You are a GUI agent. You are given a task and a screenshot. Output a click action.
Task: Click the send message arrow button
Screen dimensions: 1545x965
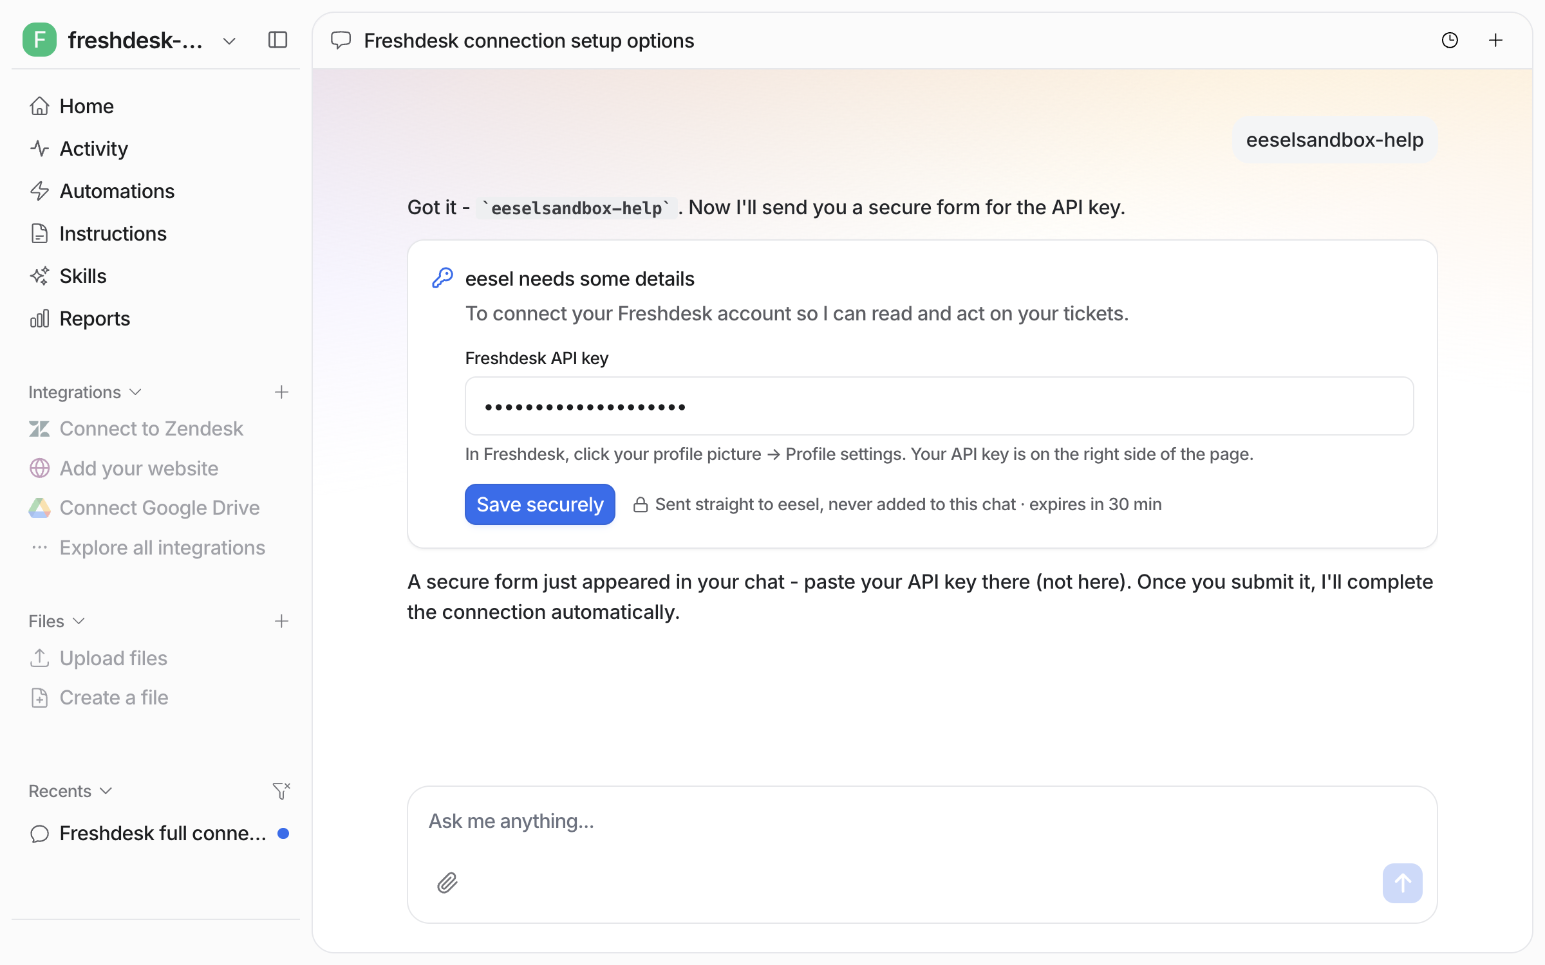[x=1402, y=883]
